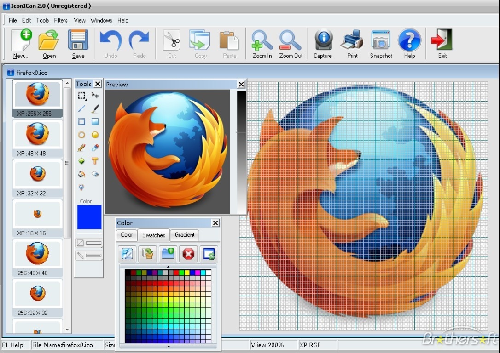
Task: Click the Snapshot toolbar icon
Action: coord(381,41)
